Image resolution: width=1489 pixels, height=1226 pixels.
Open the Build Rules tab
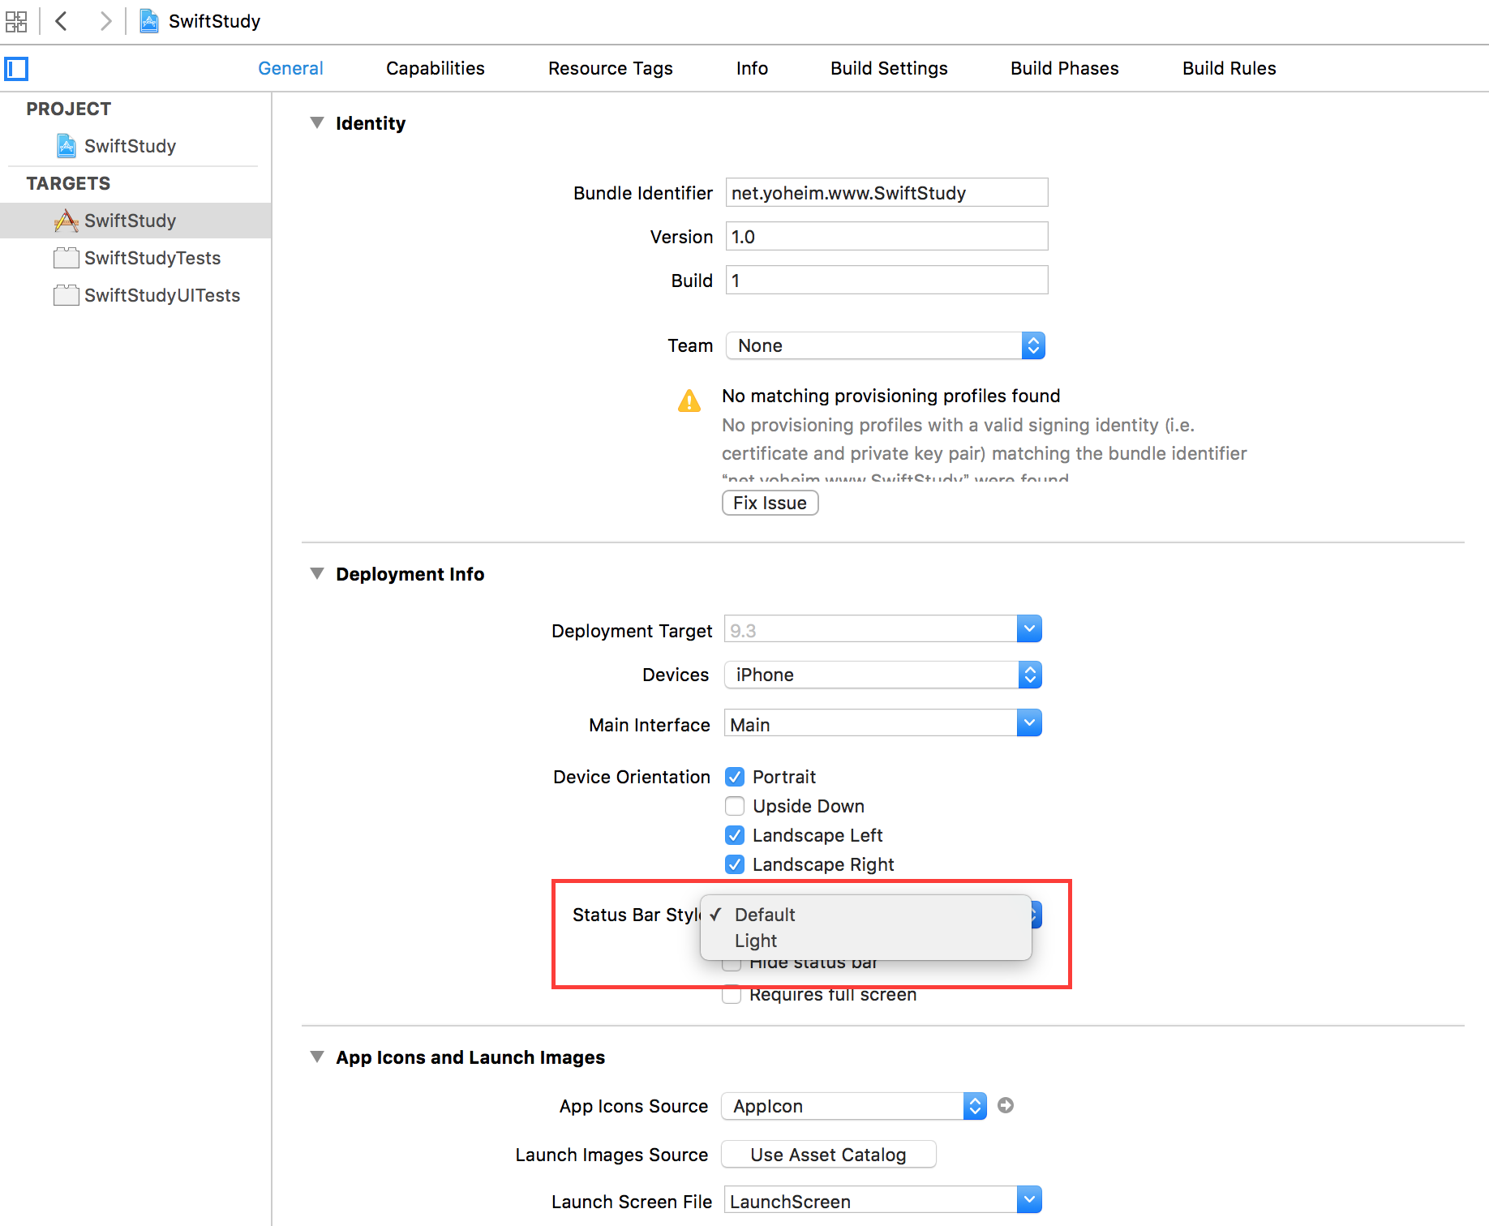point(1229,68)
